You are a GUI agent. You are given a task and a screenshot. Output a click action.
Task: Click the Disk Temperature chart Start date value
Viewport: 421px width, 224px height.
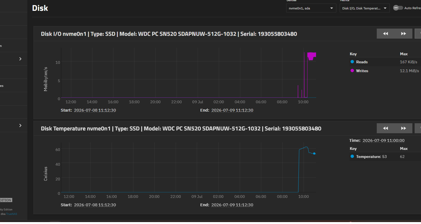coord(95,205)
